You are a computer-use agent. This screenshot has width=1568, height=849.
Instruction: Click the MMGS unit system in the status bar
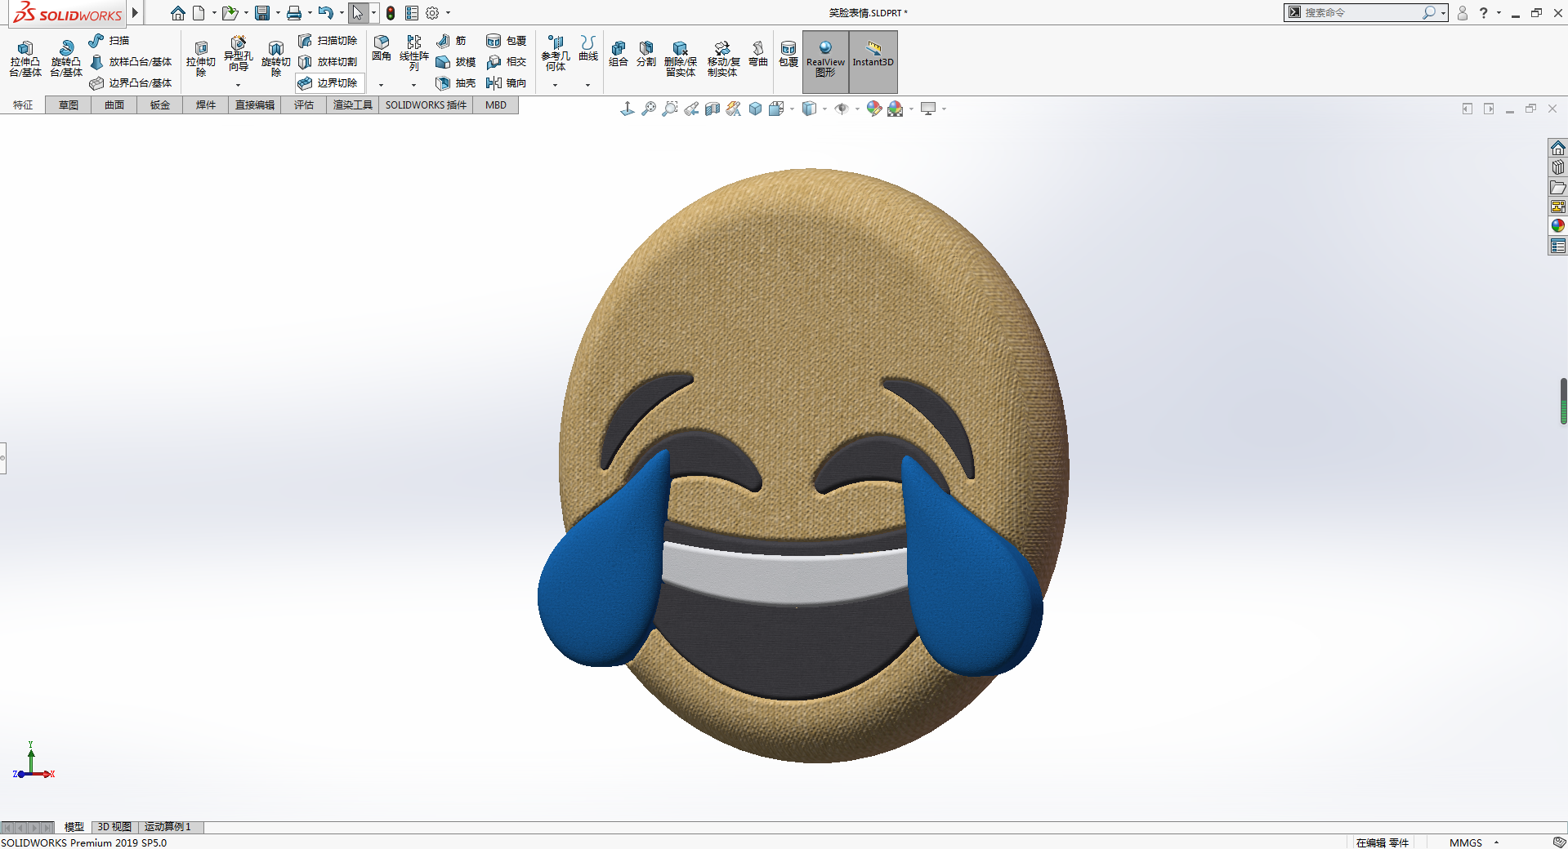point(1465,842)
